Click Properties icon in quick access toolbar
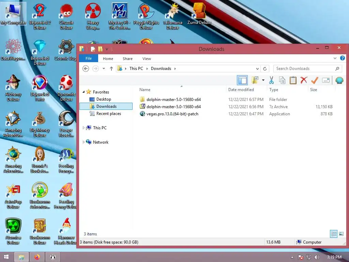Image resolution: width=349 pixels, height=262 pixels. pos(93,49)
